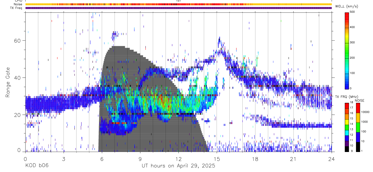Image resolution: width=373 pixels, height=172 pixels.
Task: Click the '9' hour tick label on time axis
Action: pyautogui.click(x=140, y=159)
